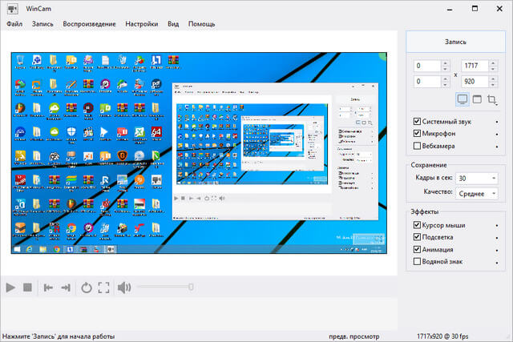Adjust the volume slider handle

pyautogui.click(x=191, y=287)
